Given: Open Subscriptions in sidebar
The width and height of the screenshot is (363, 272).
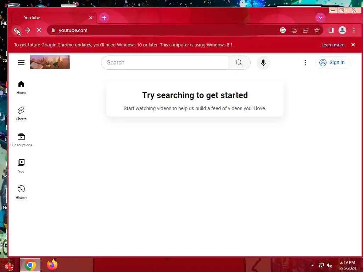Looking at the screenshot, I should click(21, 140).
